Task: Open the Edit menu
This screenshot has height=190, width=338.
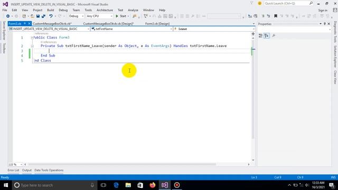Action: point(14,10)
